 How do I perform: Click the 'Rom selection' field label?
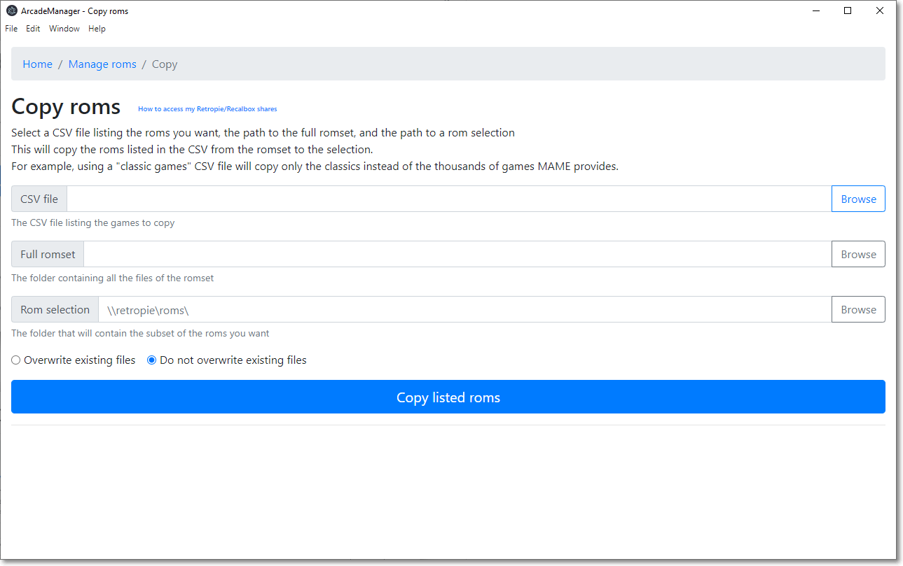point(55,309)
